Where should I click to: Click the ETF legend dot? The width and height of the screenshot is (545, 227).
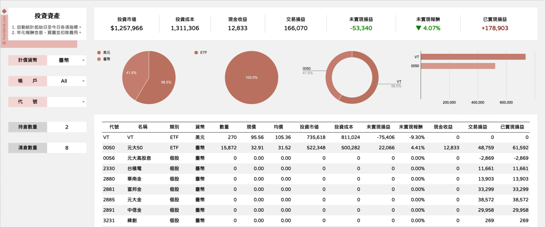[x=196, y=52]
